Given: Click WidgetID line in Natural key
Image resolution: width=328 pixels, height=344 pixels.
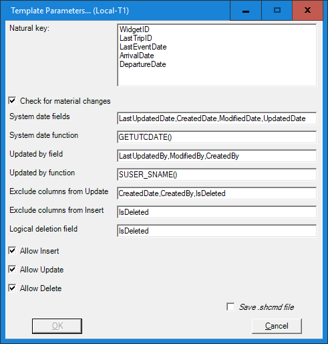Looking at the screenshot, I should click(x=134, y=29).
